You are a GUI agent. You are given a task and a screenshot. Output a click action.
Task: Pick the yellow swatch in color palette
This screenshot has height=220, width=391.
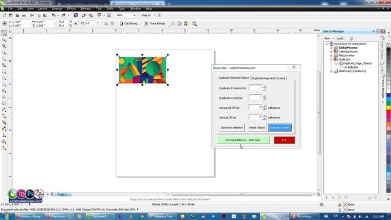point(389,108)
